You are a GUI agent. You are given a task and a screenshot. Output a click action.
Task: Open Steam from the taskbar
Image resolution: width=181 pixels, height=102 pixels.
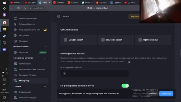pyautogui.click(x=5, y=36)
